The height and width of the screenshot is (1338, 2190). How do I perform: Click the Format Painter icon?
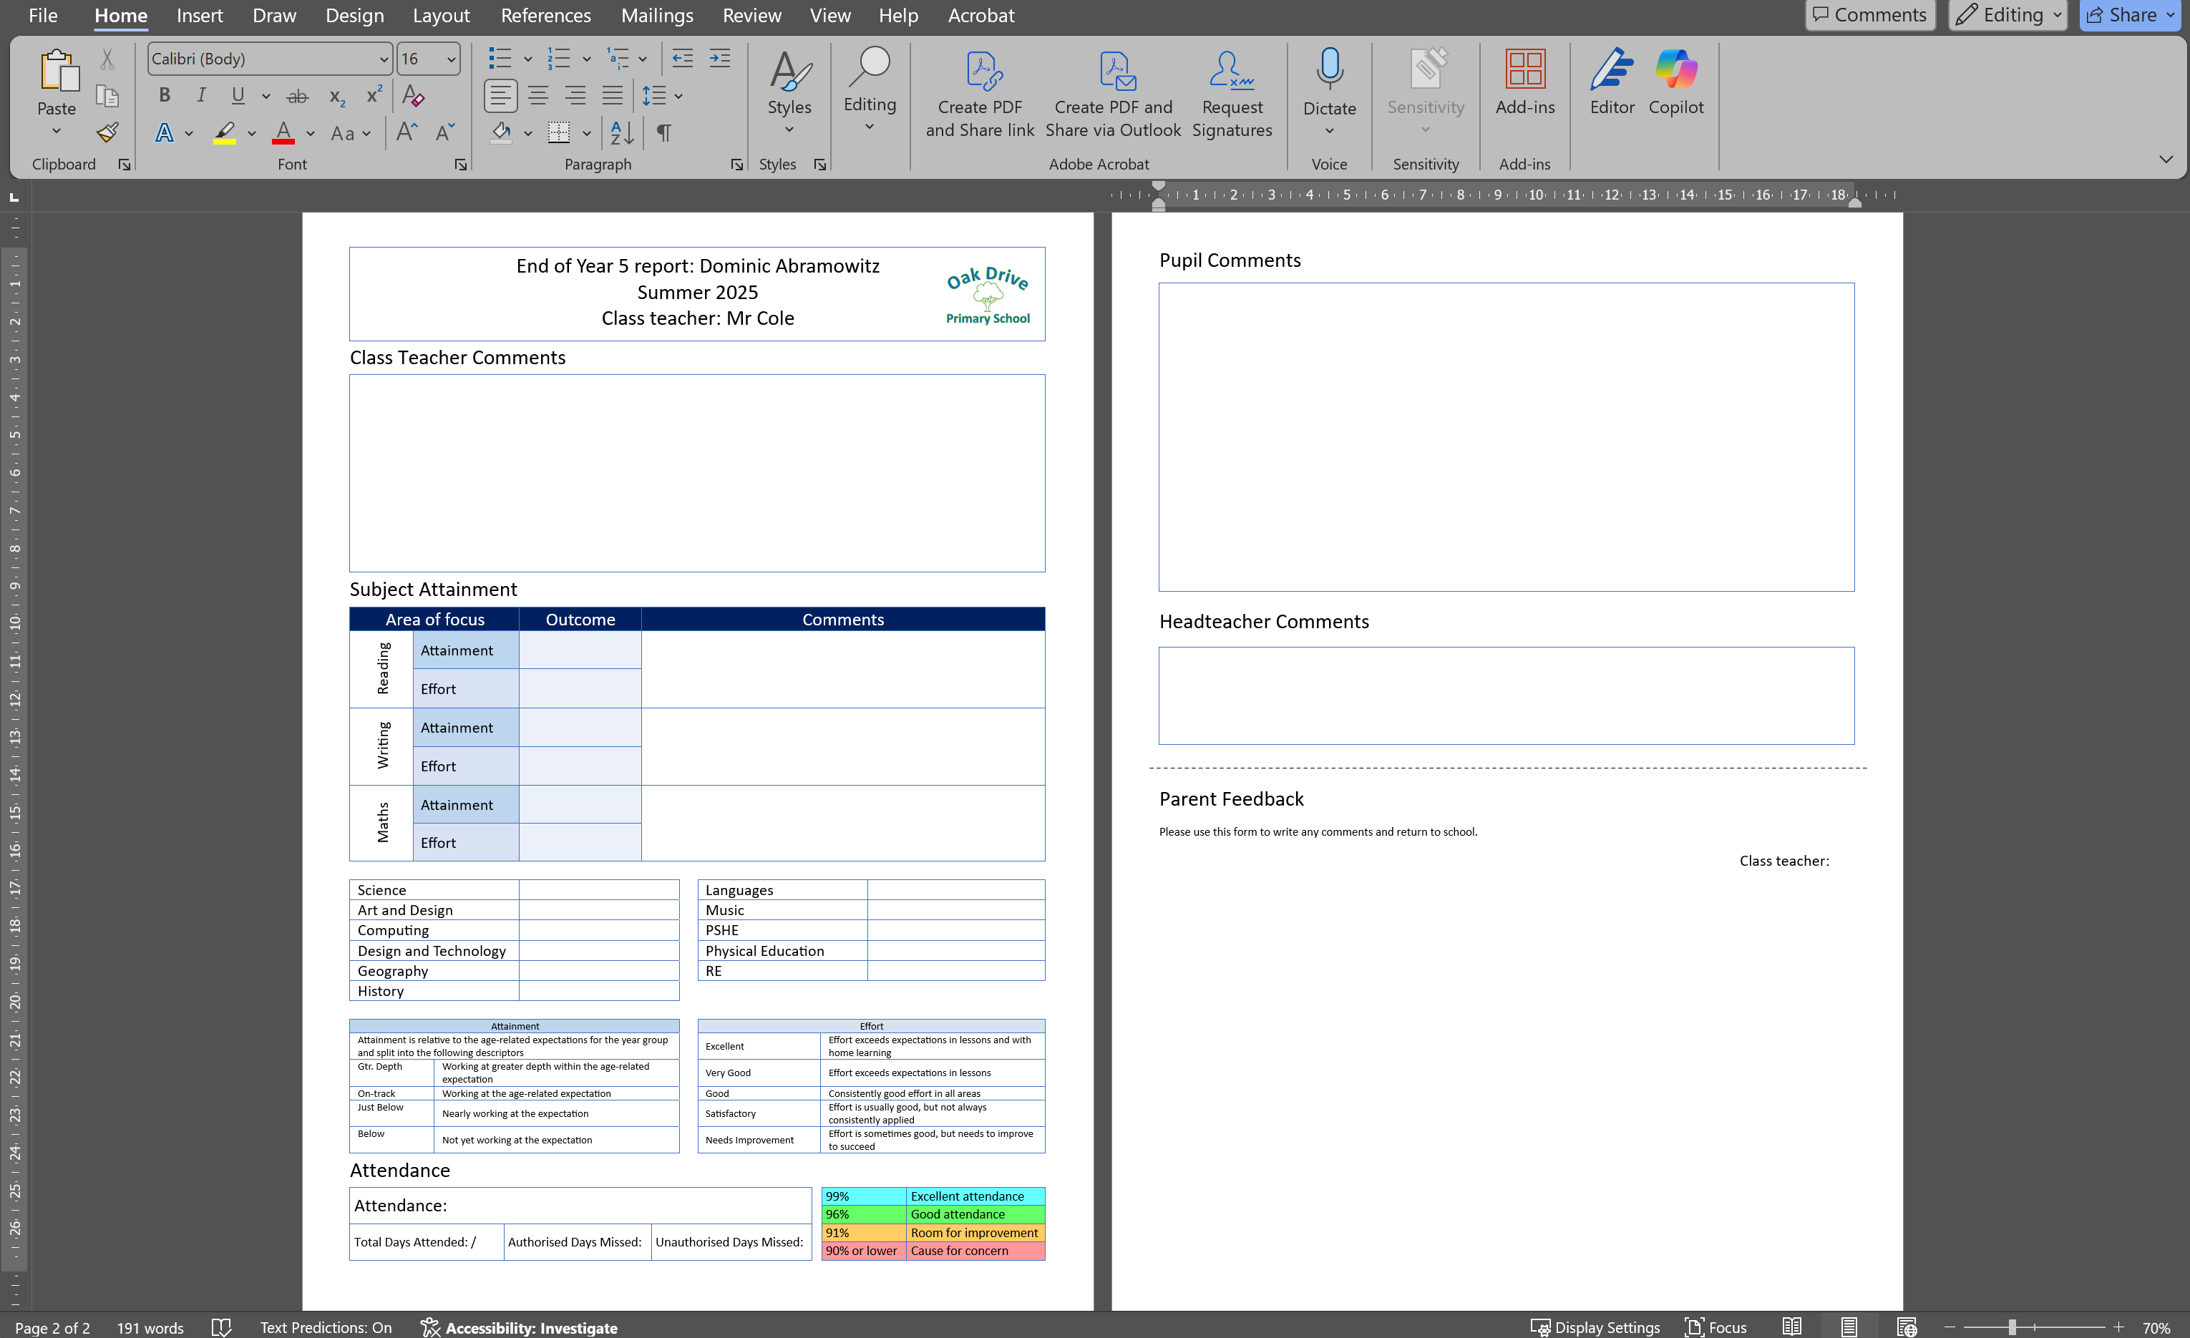(107, 133)
